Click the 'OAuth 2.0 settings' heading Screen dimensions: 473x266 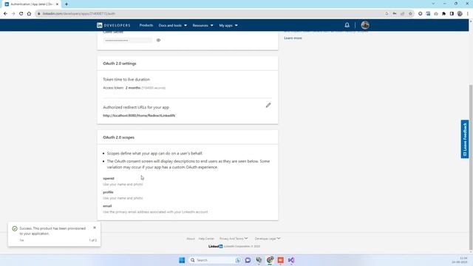(120, 64)
